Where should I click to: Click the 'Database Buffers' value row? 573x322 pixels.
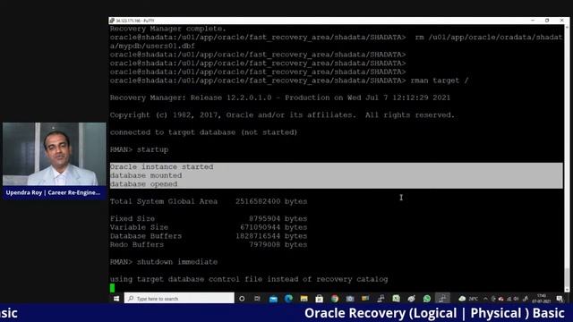[209, 236]
